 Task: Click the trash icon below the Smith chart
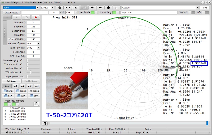coord(45,123)
